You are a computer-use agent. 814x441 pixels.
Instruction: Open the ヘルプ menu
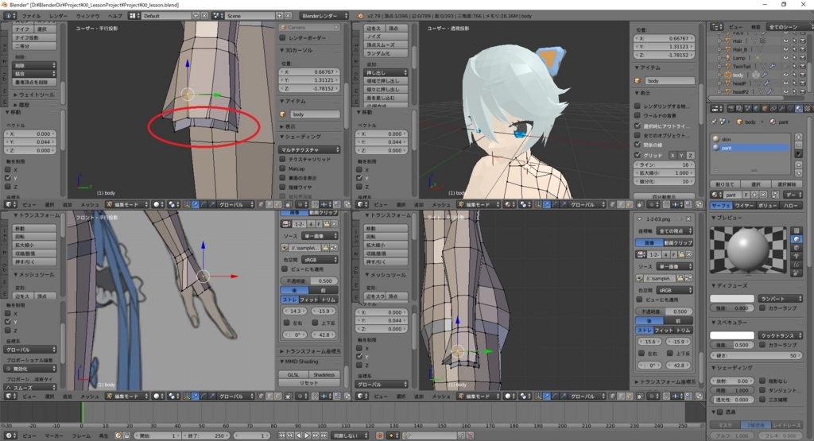pos(114,16)
